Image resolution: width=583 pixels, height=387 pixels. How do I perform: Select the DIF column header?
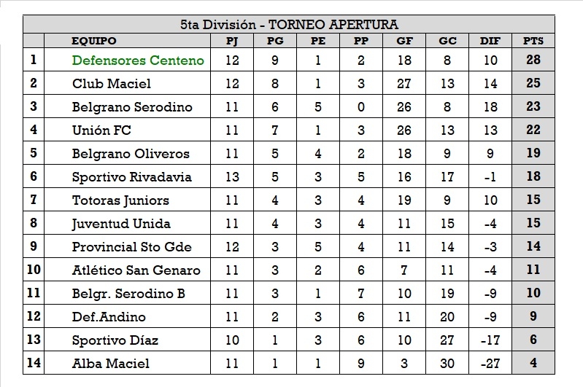click(x=490, y=41)
